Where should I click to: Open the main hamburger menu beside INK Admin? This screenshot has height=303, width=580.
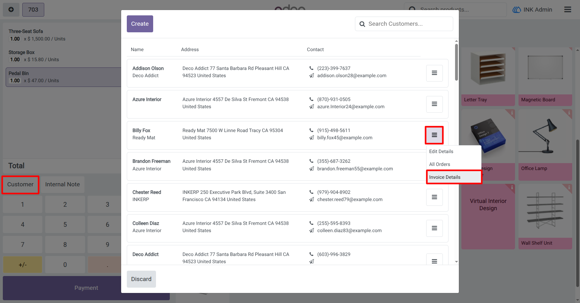tap(567, 9)
